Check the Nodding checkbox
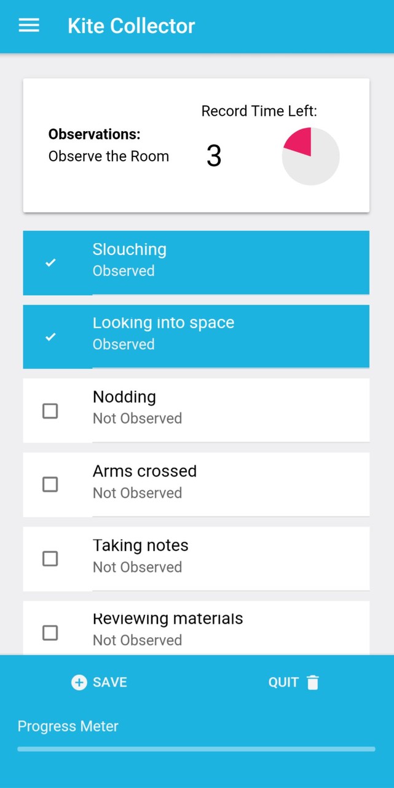394x788 pixels. (x=50, y=411)
